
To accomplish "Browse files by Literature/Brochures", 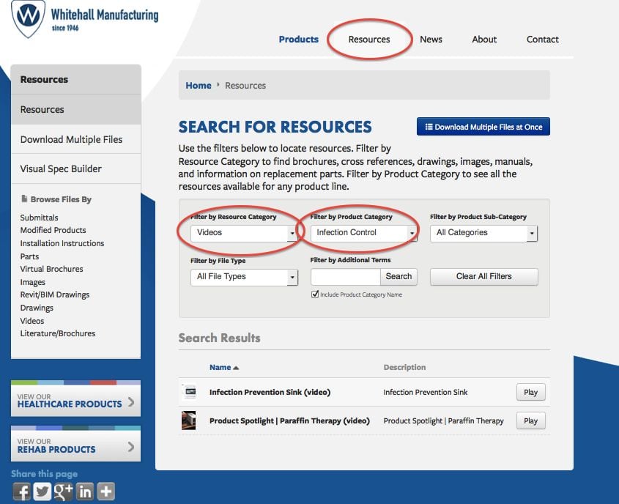I will pyautogui.click(x=58, y=333).
